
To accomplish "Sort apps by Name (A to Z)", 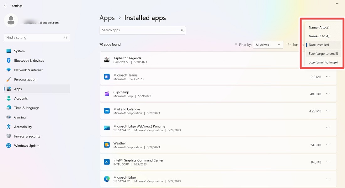I will coord(318,27).
